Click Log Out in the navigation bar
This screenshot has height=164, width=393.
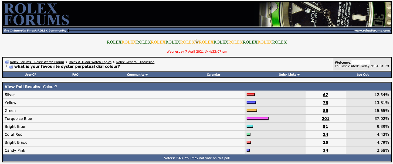click(362, 75)
